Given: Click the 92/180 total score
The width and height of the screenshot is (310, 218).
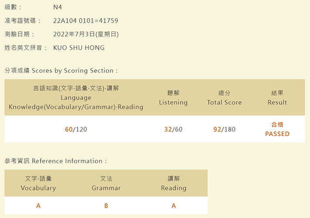Looking at the screenshot, I should [224, 129].
